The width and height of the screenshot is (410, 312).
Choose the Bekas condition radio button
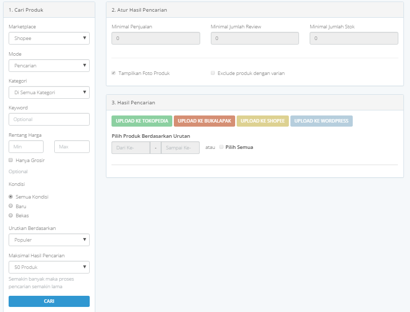[x=11, y=215]
